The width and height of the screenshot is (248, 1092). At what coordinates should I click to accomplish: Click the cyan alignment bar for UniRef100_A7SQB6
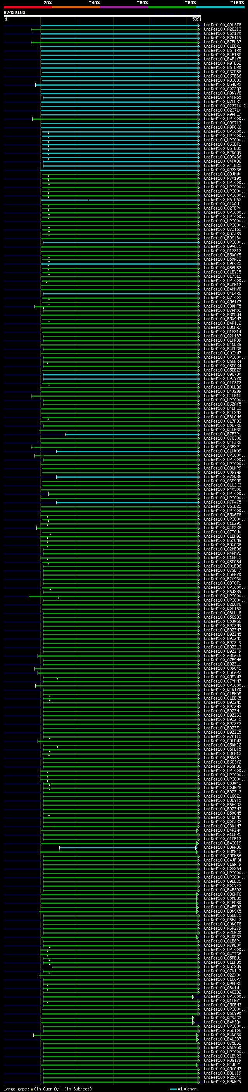click(128, 477)
